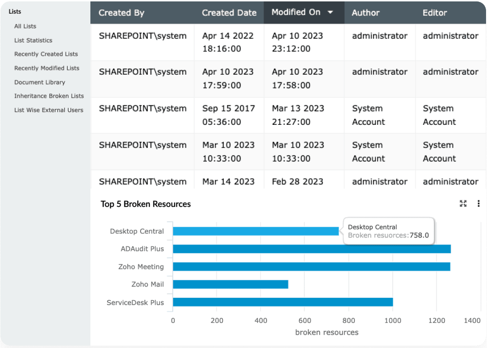Sort table by Created By column
Screen dimensions: 487x348
point(121,13)
